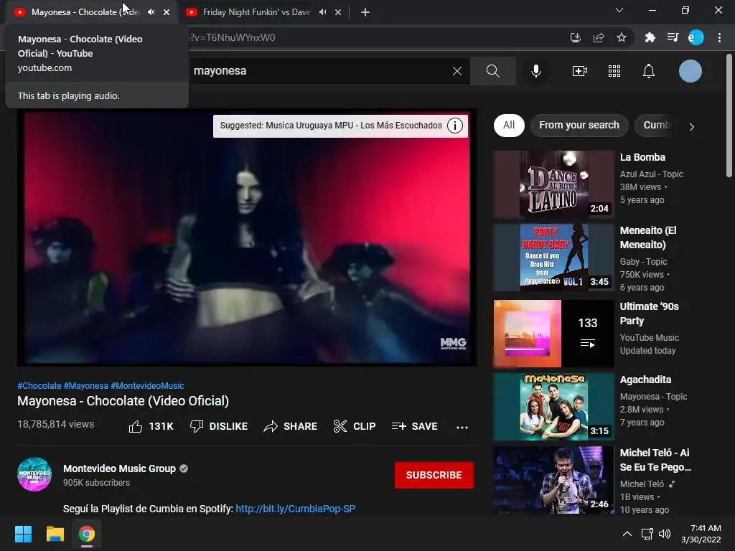Close the Mayonesa - Chocolate tab
Screen dimensions: 735x551
tap(167, 12)
